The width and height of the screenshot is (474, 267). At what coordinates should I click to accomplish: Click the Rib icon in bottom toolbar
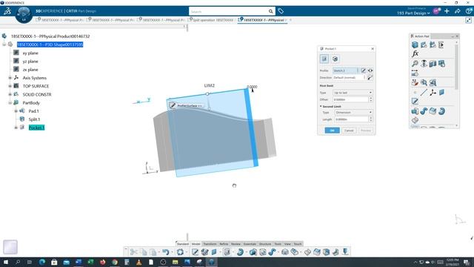point(272,252)
